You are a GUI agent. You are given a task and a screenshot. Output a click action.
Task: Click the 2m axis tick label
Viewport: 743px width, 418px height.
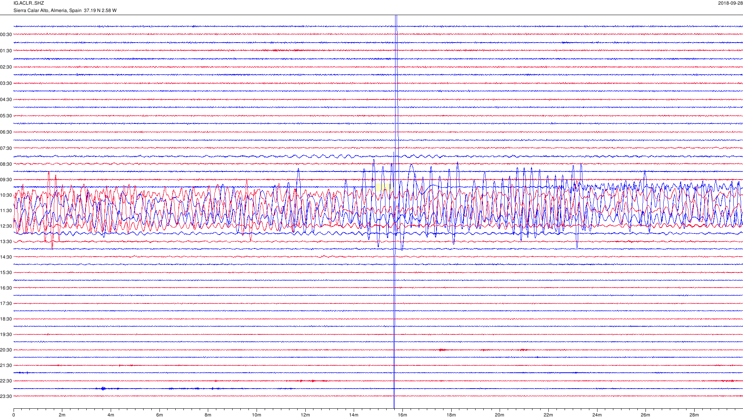point(62,415)
